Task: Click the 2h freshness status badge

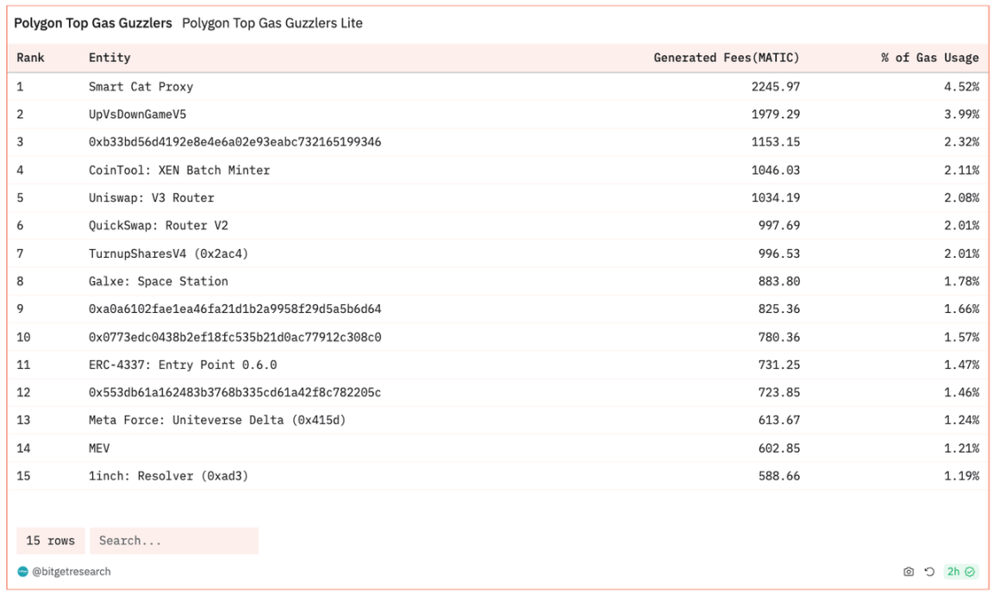Action: [x=960, y=572]
